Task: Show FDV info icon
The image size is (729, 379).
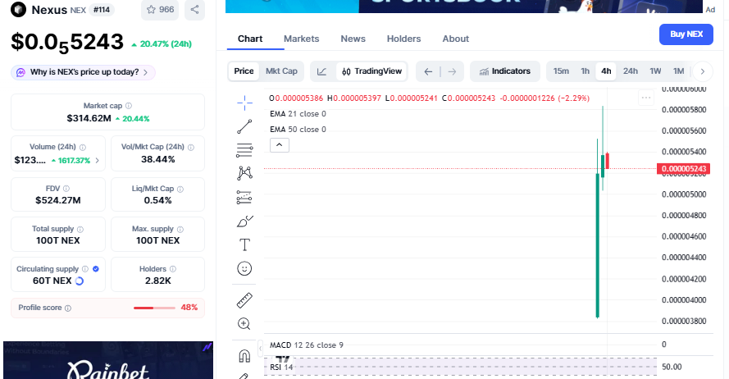Action: click(x=66, y=189)
